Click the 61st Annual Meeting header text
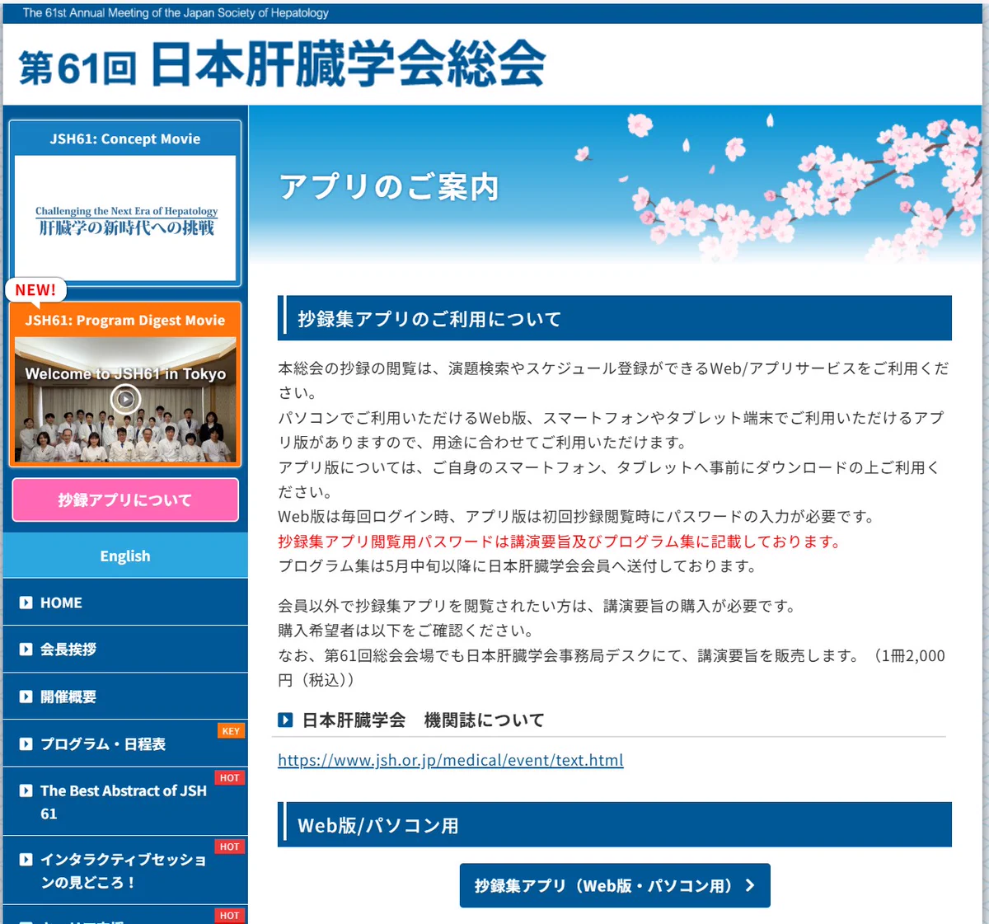The height and width of the screenshot is (924, 989). click(x=176, y=12)
